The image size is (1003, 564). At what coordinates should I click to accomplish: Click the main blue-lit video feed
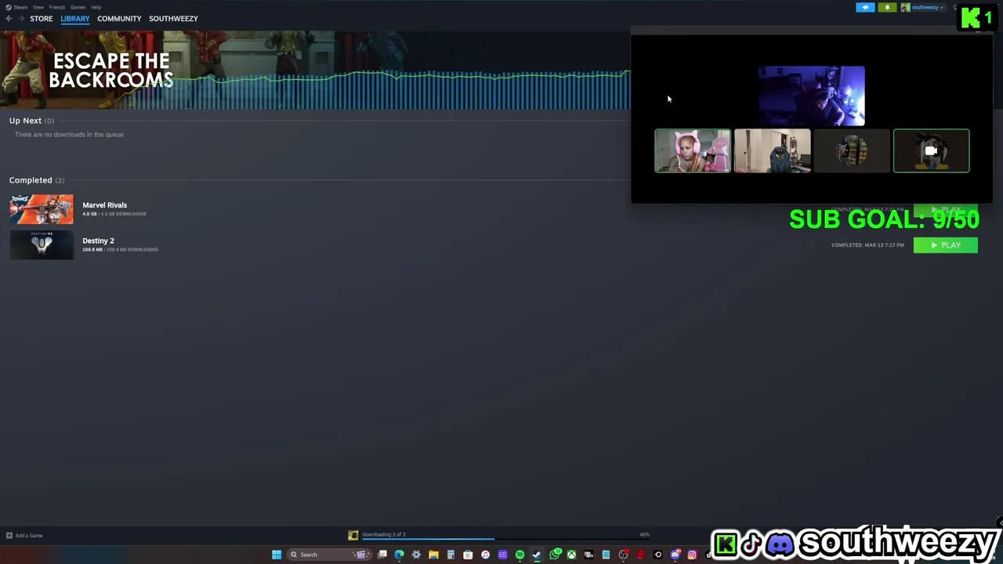811,96
